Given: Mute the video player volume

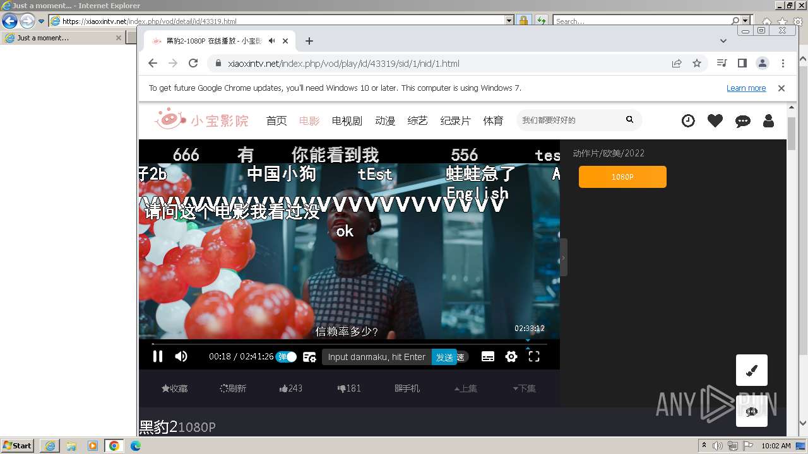Looking at the screenshot, I should pyautogui.click(x=181, y=357).
